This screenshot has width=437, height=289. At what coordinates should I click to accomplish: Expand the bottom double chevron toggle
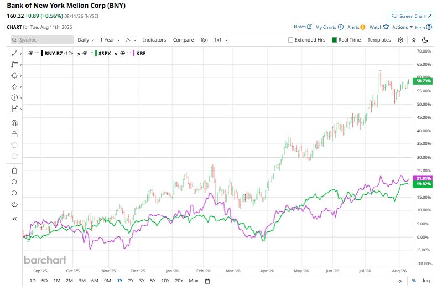(x=400, y=281)
